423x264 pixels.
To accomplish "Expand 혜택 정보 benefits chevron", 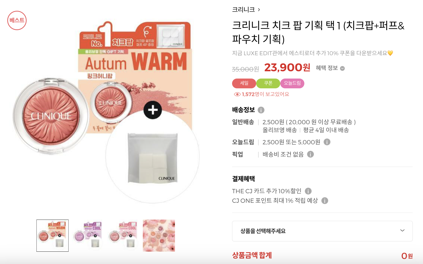I will (342, 68).
